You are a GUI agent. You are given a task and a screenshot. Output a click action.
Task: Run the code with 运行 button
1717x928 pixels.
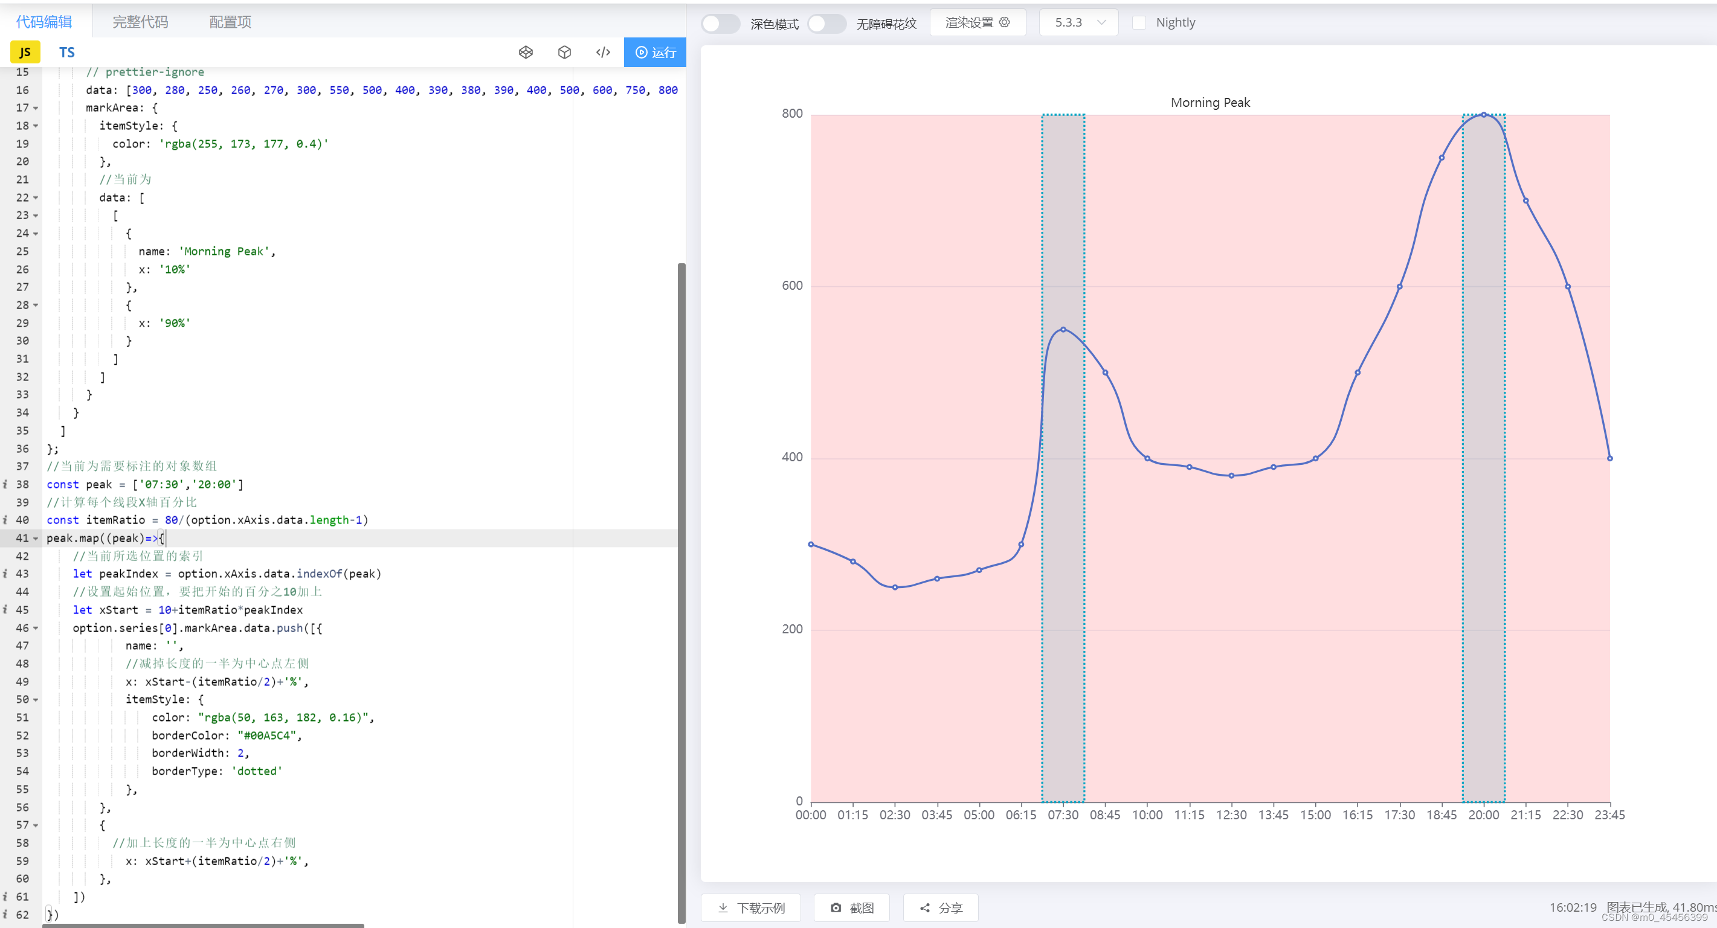(x=654, y=52)
